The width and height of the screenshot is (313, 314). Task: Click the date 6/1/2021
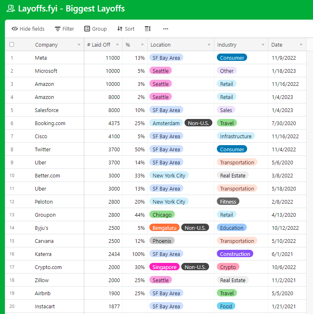[x=282, y=254]
